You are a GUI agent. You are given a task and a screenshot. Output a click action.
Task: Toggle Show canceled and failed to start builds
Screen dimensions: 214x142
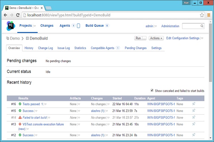[152, 90]
